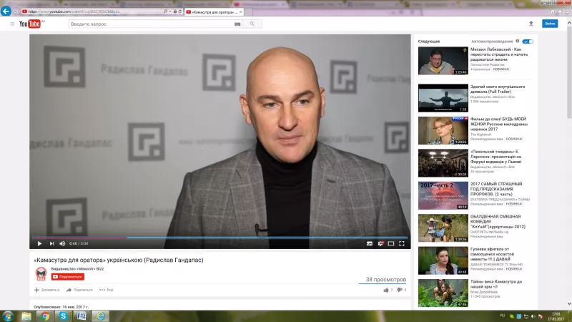Click the taskbar clock and date
The width and height of the screenshot is (572, 322).
(556, 316)
